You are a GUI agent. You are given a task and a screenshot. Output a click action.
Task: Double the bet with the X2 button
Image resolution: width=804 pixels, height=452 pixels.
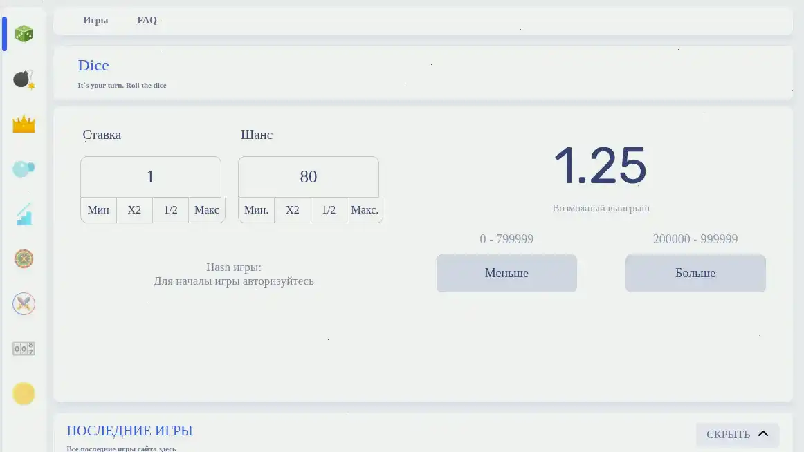pyautogui.click(x=134, y=210)
